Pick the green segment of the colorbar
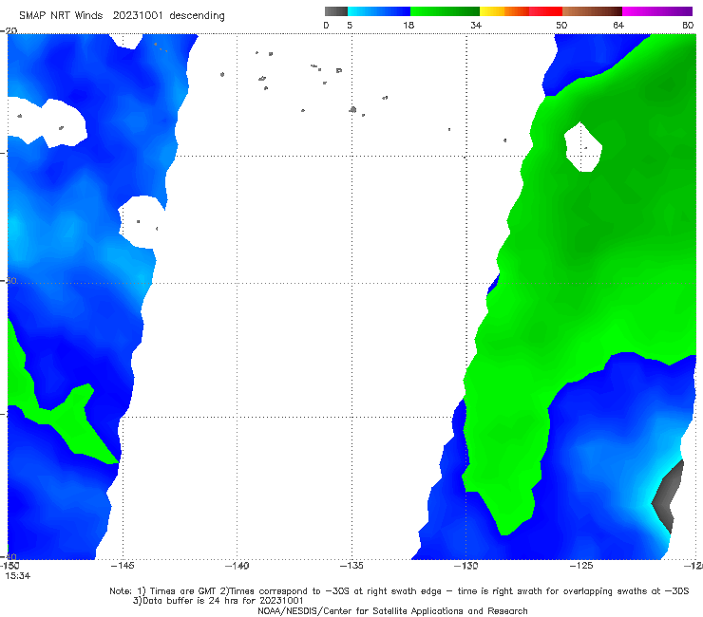Screen dimensions: 703x617 pyautogui.click(x=445, y=11)
